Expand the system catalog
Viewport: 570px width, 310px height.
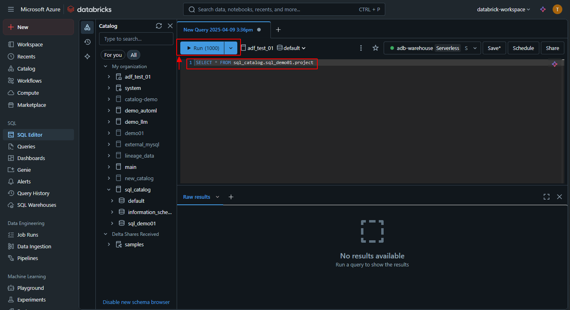click(x=109, y=88)
